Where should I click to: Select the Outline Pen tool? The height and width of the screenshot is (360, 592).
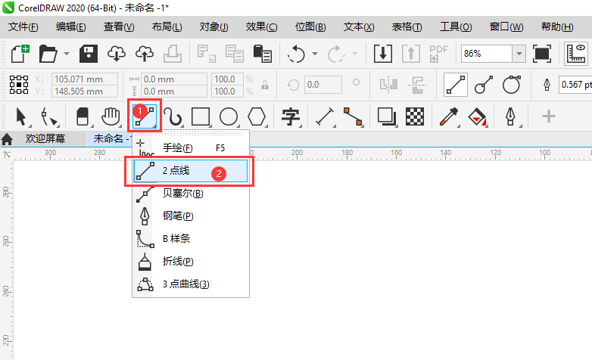pyautogui.click(x=511, y=116)
